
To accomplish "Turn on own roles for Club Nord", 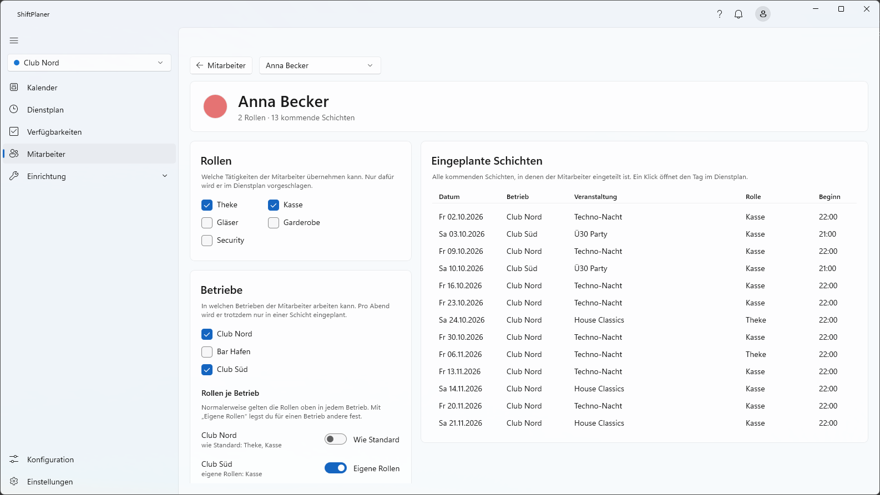I will tap(336, 440).
